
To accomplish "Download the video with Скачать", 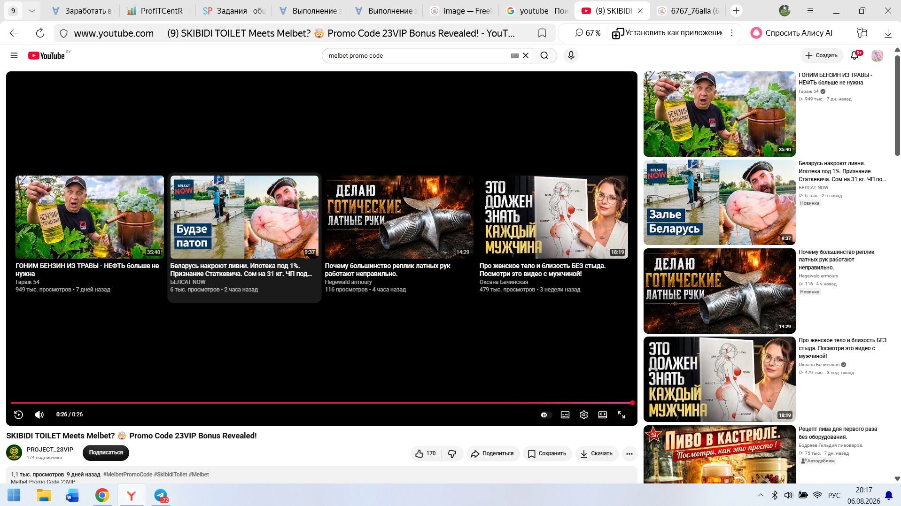I will [x=597, y=453].
